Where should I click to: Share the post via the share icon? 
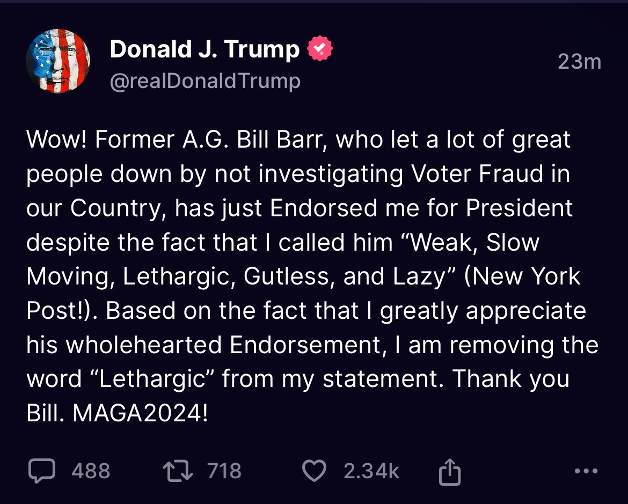click(x=449, y=471)
